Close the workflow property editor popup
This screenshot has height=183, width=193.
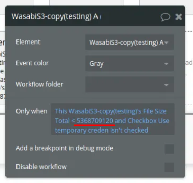pos(179,17)
